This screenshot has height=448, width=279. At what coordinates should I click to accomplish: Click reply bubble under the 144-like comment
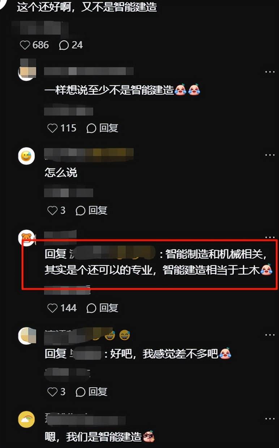click(x=103, y=308)
